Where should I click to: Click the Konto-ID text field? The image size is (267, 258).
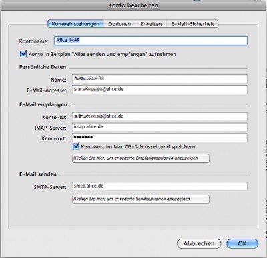click(x=160, y=116)
